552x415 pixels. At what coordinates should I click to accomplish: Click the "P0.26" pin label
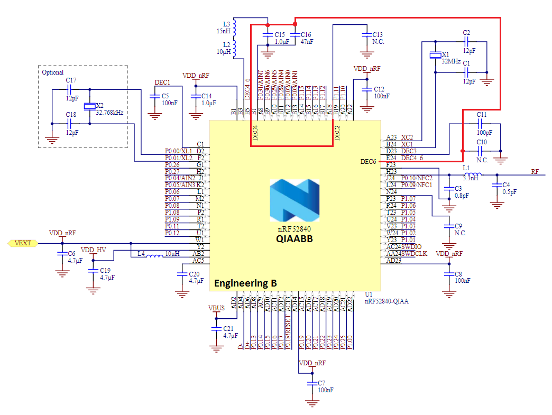172,165
